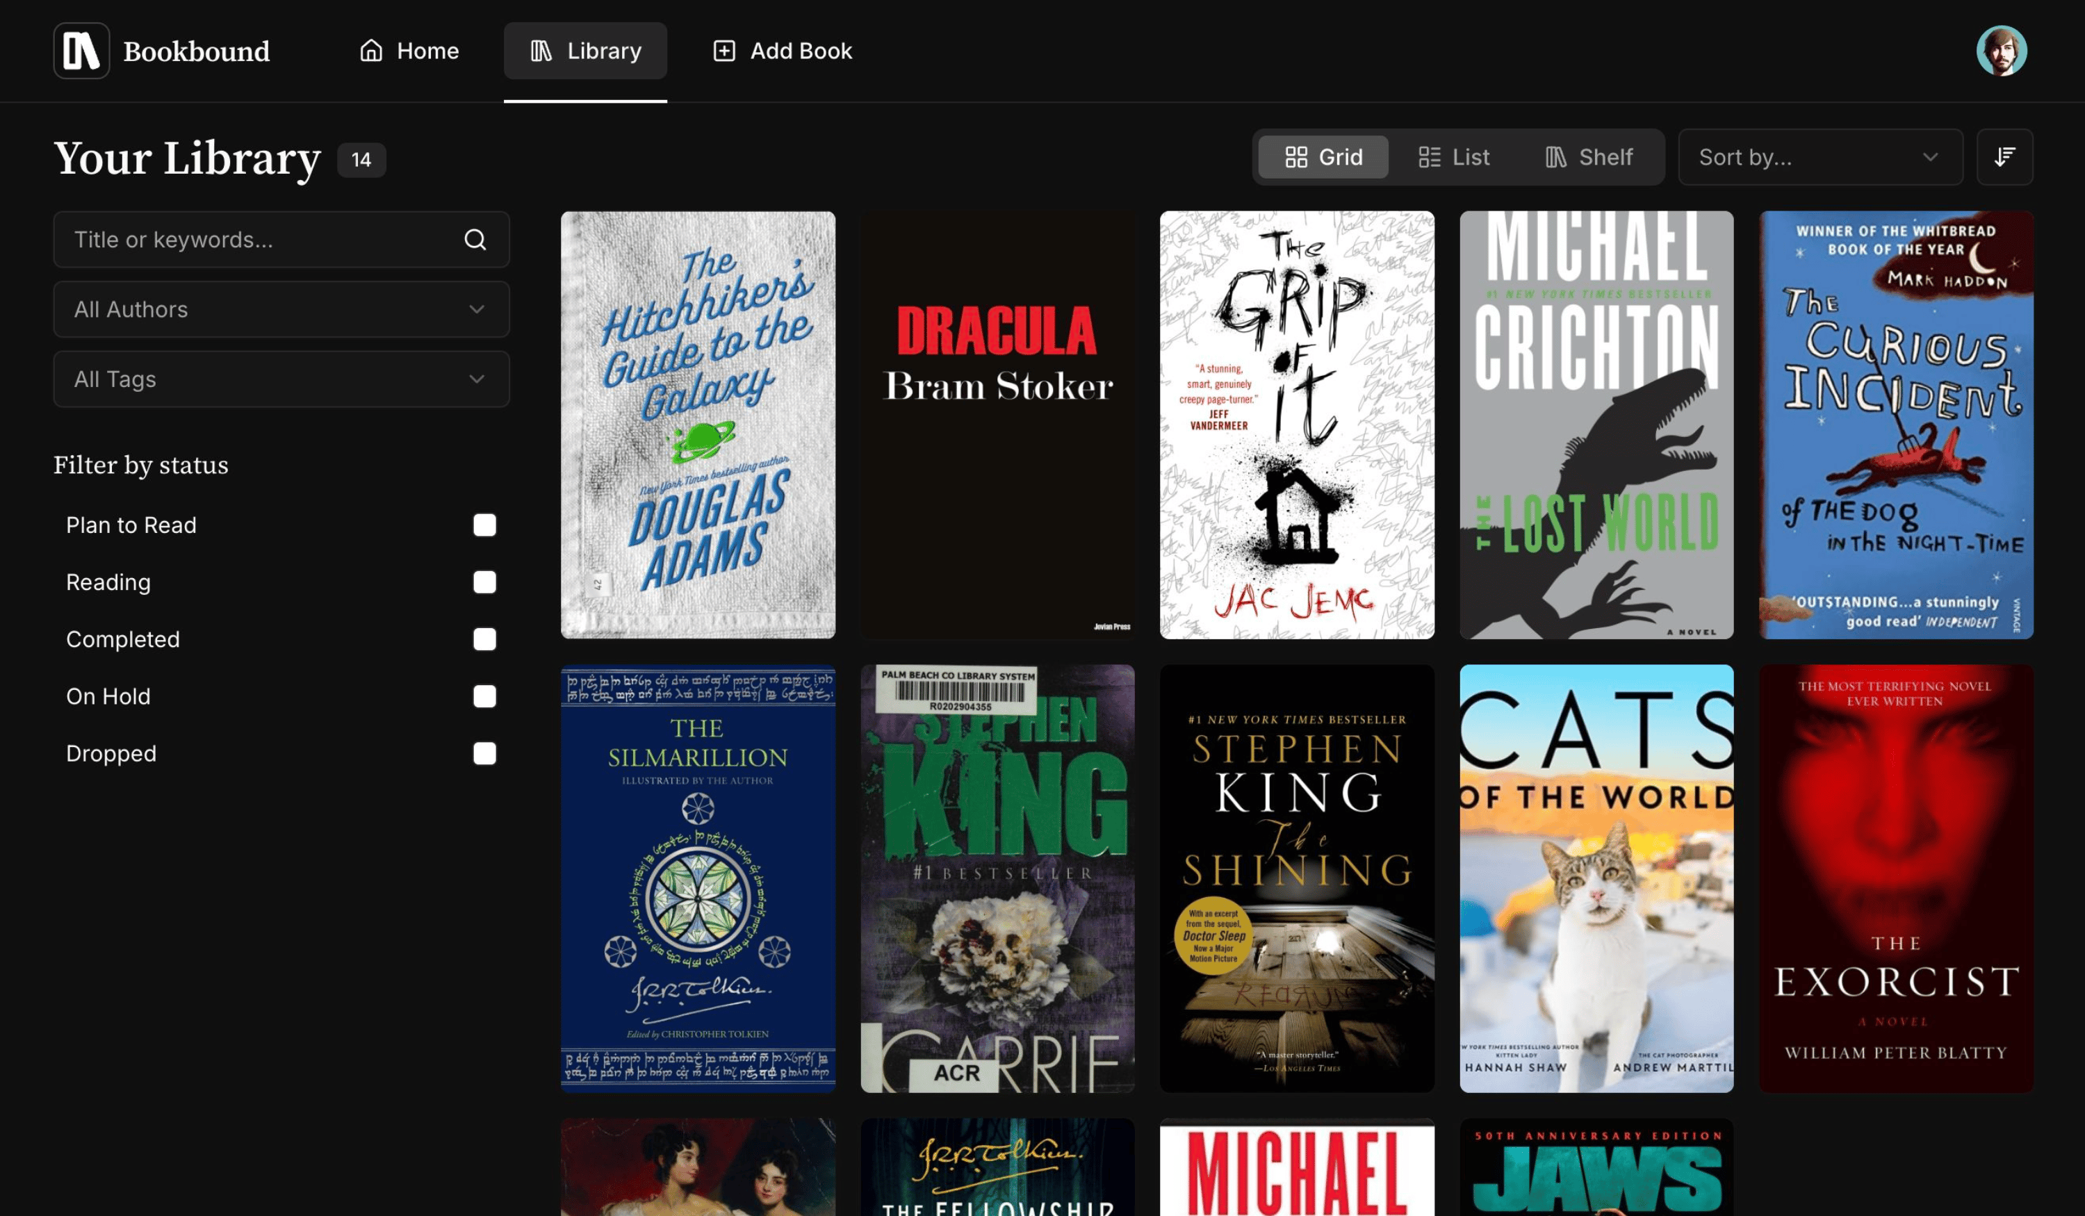Open The Hitchhiker's Guide to the Galaxy cover
This screenshot has height=1216, width=2085.
click(698, 425)
